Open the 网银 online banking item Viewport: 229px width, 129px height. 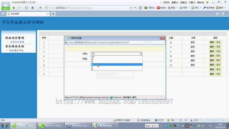click(183, 8)
